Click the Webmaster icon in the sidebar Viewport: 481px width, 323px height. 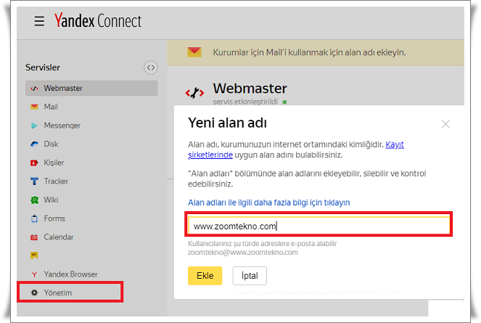tap(34, 89)
